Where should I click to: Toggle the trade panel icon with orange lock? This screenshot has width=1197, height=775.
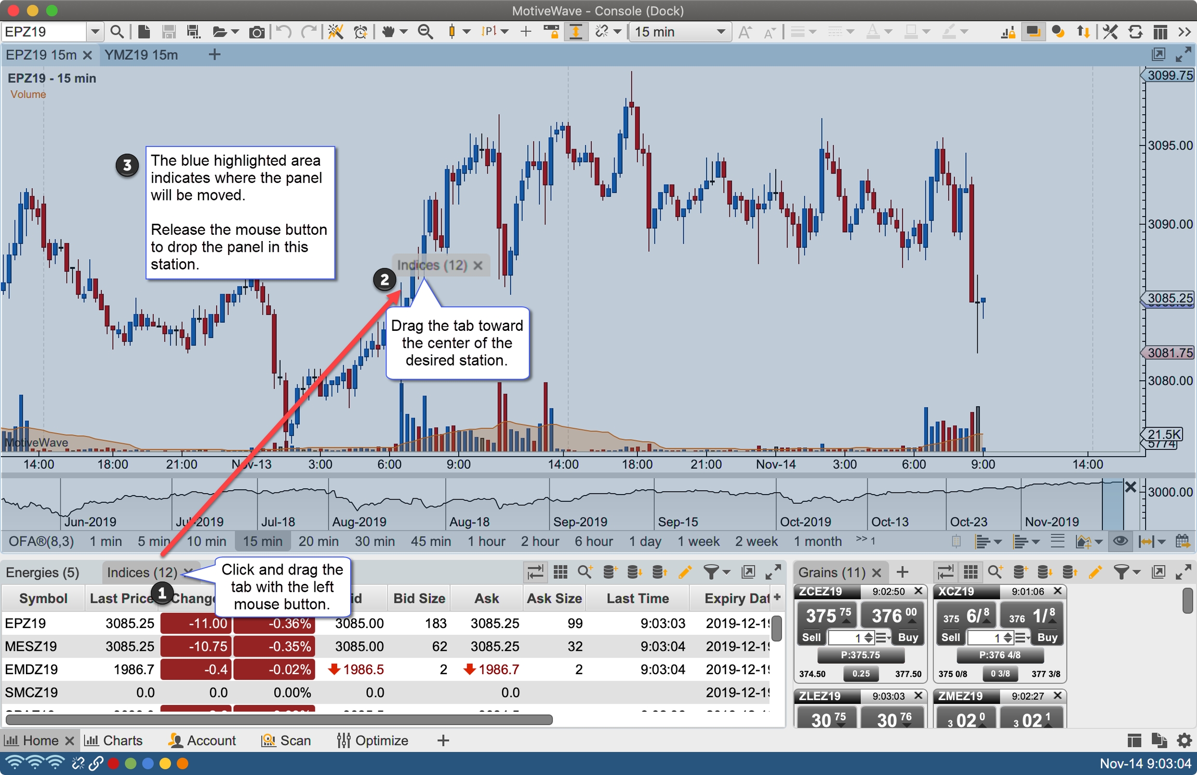pos(1008,32)
